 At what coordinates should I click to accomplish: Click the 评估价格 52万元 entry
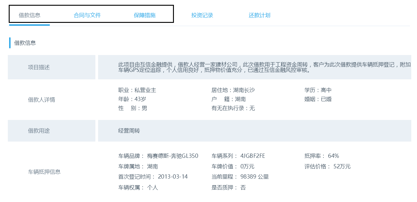click(327, 167)
